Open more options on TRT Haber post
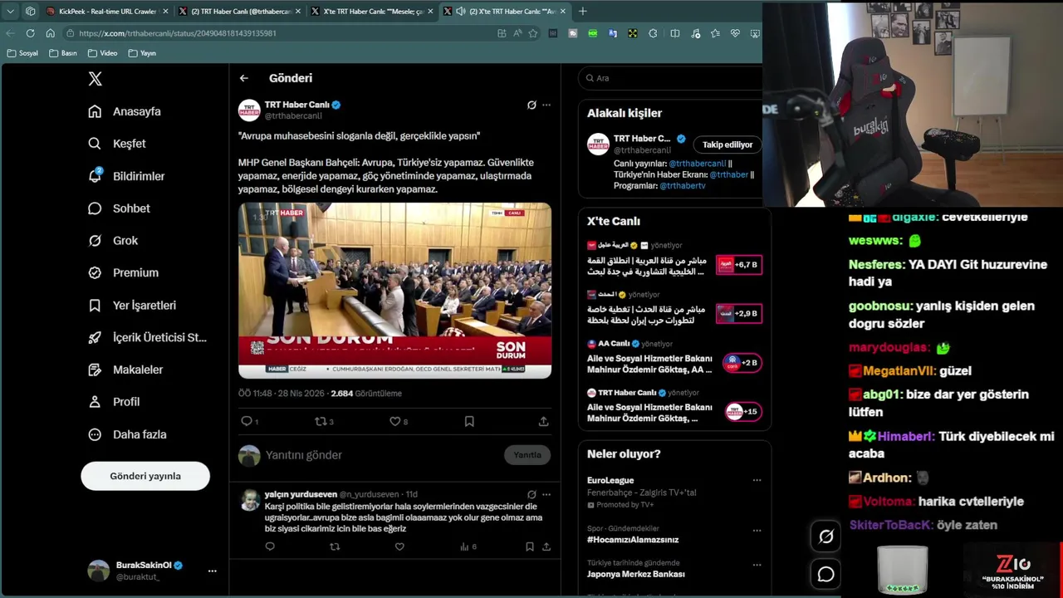Viewport: 1063px width, 598px height. 546,105
